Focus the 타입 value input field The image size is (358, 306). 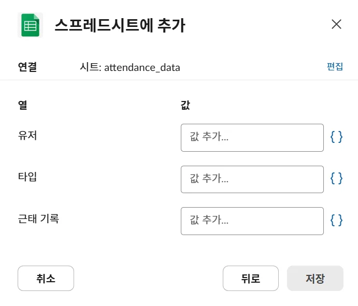pyautogui.click(x=252, y=179)
